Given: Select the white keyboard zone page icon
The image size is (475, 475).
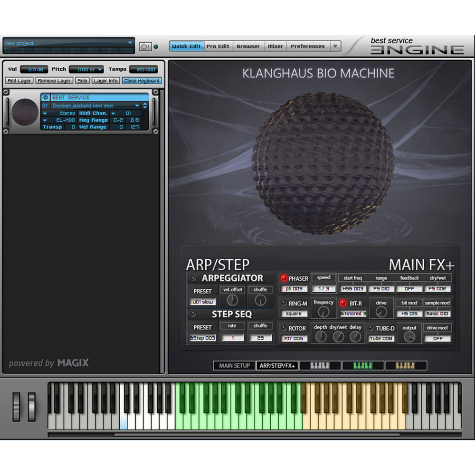Looking at the screenshot, I should pyautogui.click(x=319, y=366).
